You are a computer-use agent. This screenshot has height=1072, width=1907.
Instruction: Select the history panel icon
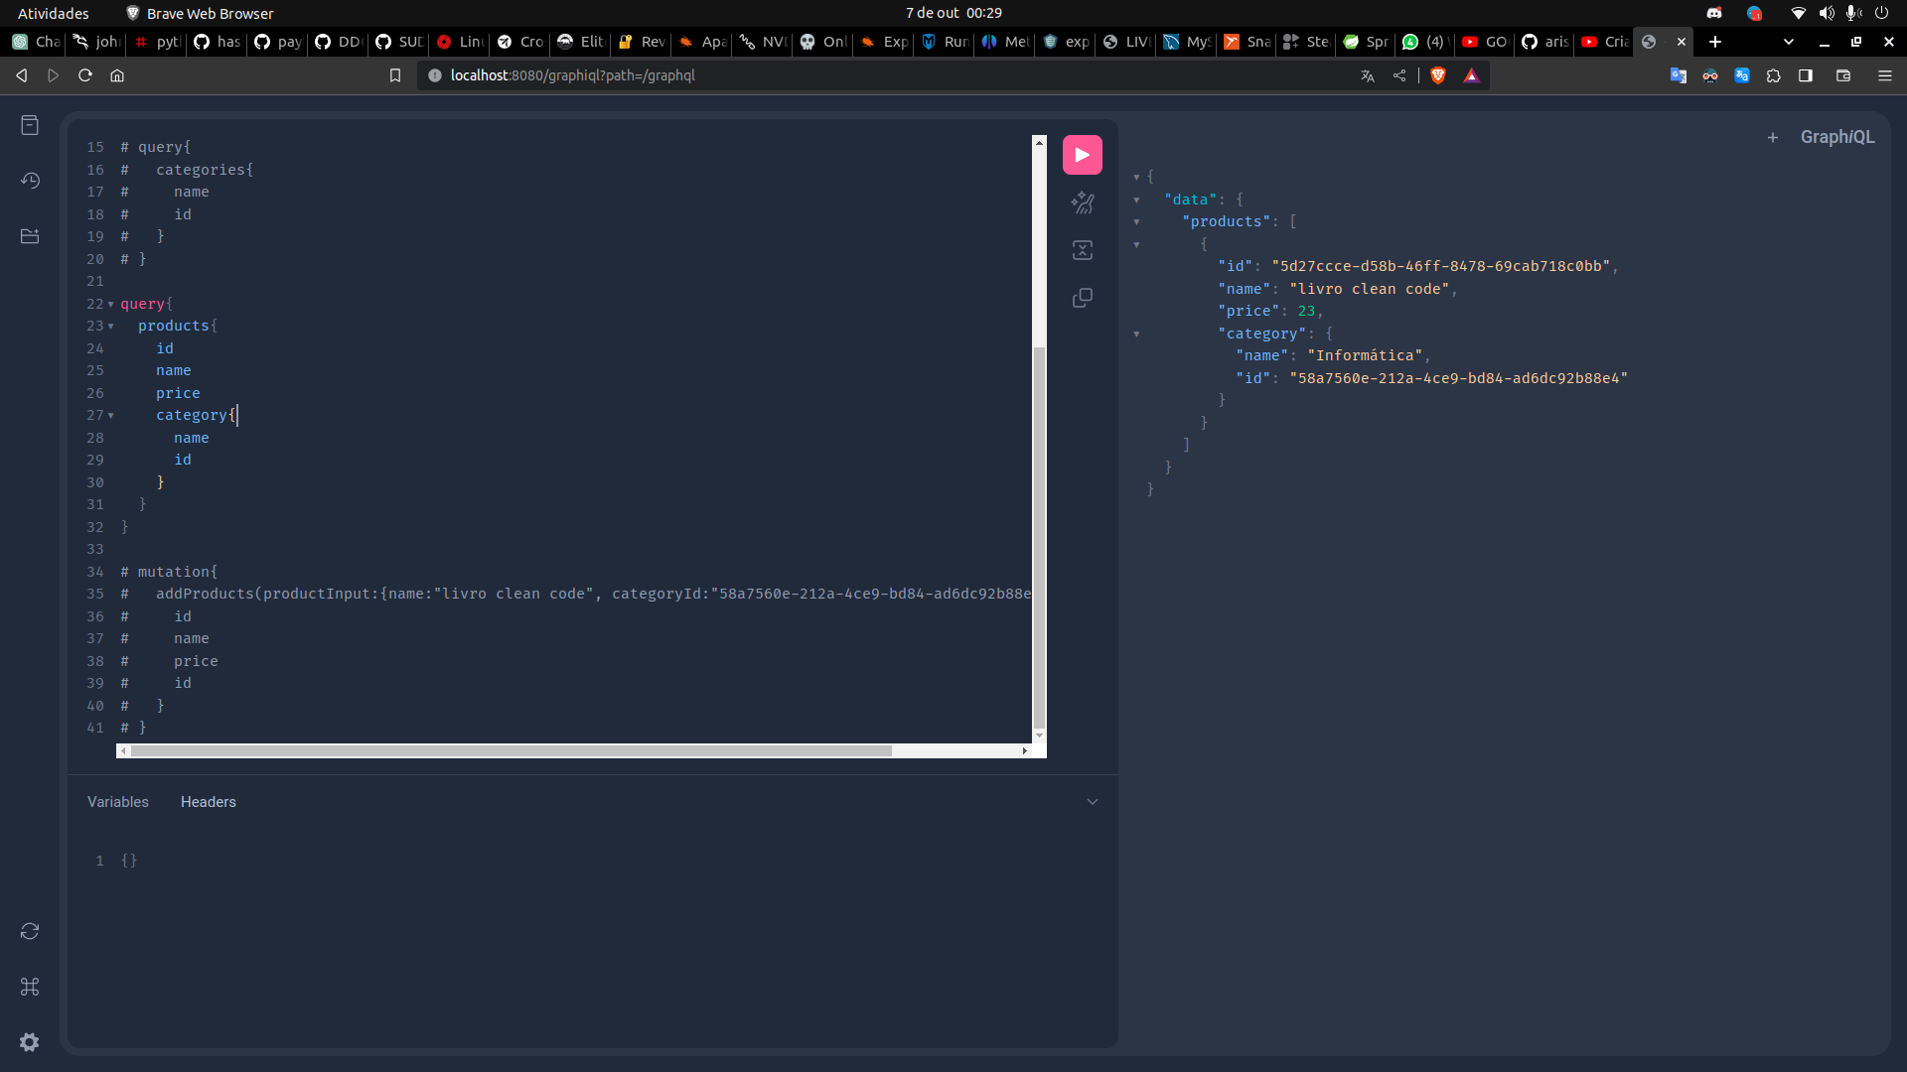coord(30,181)
